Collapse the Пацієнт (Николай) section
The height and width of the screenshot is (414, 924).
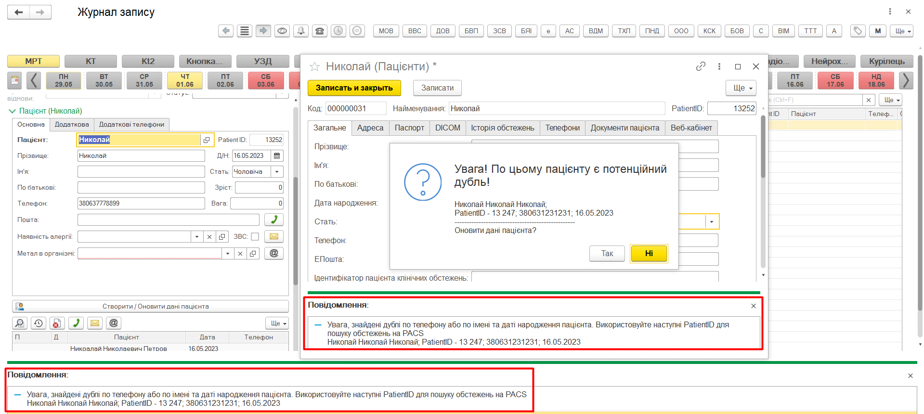click(12, 111)
